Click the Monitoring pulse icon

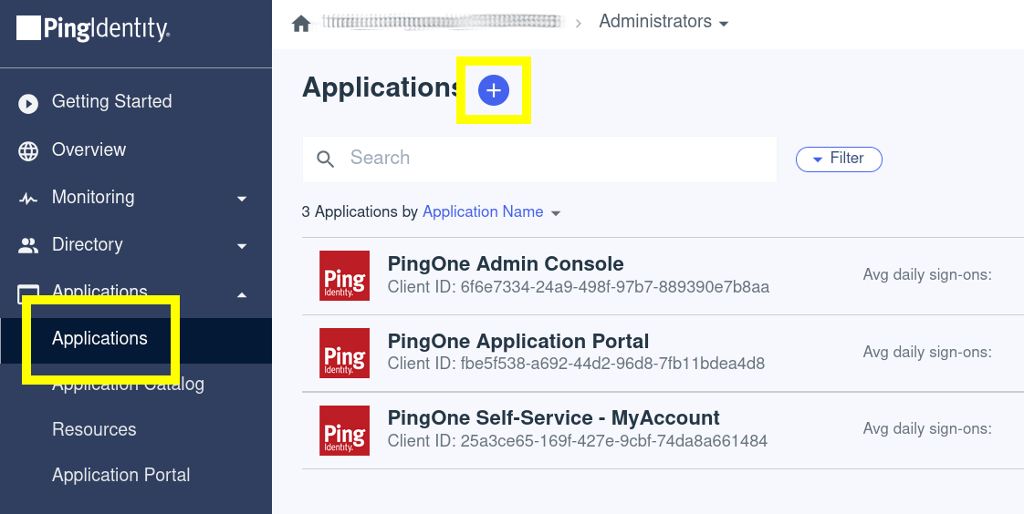[x=28, y=199]
